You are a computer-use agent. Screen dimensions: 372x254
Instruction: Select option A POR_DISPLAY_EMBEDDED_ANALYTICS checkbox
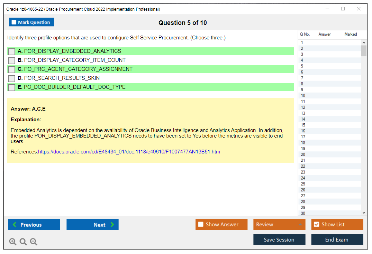[x=12, y=51]
